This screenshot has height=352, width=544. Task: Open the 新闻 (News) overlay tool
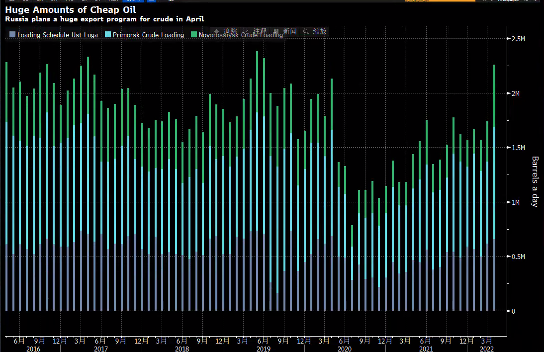point(285,31)
